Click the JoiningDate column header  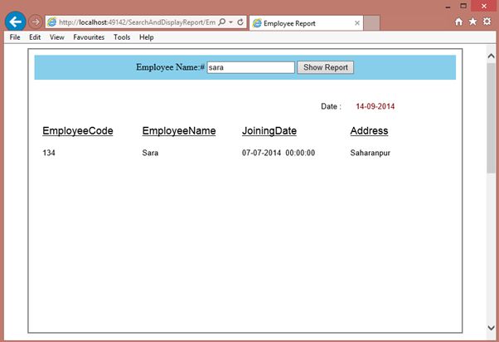coord(269,131)
